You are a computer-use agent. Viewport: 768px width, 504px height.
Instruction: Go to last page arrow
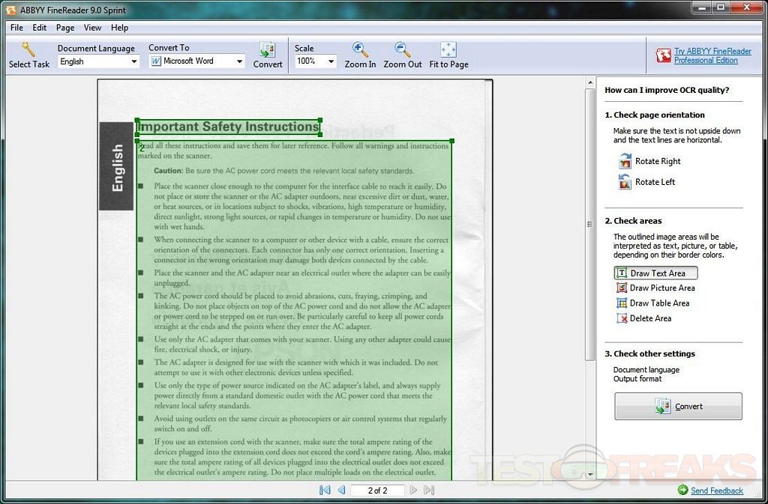tap(429, 490)
